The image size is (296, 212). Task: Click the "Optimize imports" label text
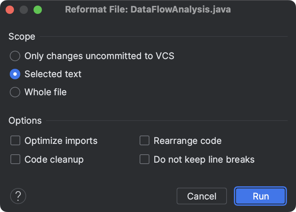(61, 140)
